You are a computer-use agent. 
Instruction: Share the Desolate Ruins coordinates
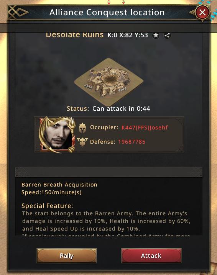pyautogui.click(x=167, y=35)
